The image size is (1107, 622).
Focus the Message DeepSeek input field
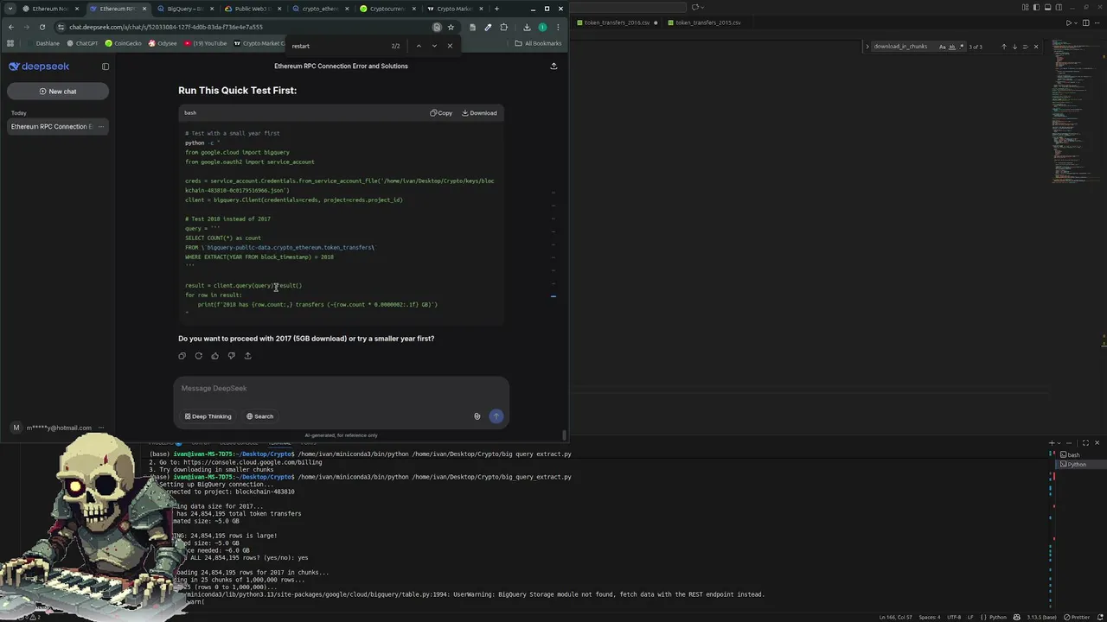point(341,389)
